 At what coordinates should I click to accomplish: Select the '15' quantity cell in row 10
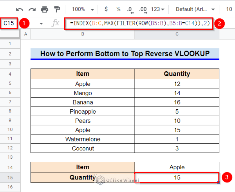point(177,130)
